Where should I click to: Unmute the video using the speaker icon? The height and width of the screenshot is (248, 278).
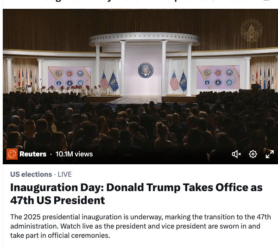click(x=236, y=154)
